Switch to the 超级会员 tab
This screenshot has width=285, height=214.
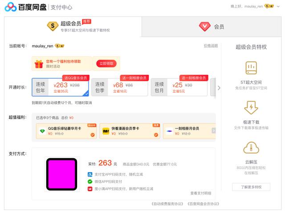click(x=73, y=27)
